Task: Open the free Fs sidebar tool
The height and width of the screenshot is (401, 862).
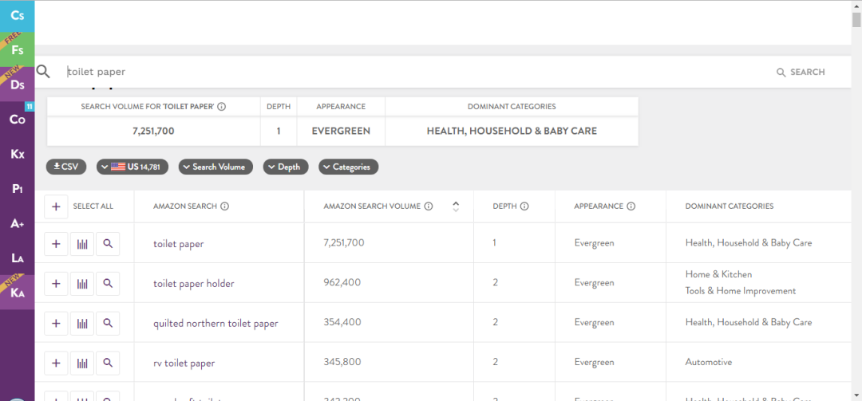Action: point(17,50)
